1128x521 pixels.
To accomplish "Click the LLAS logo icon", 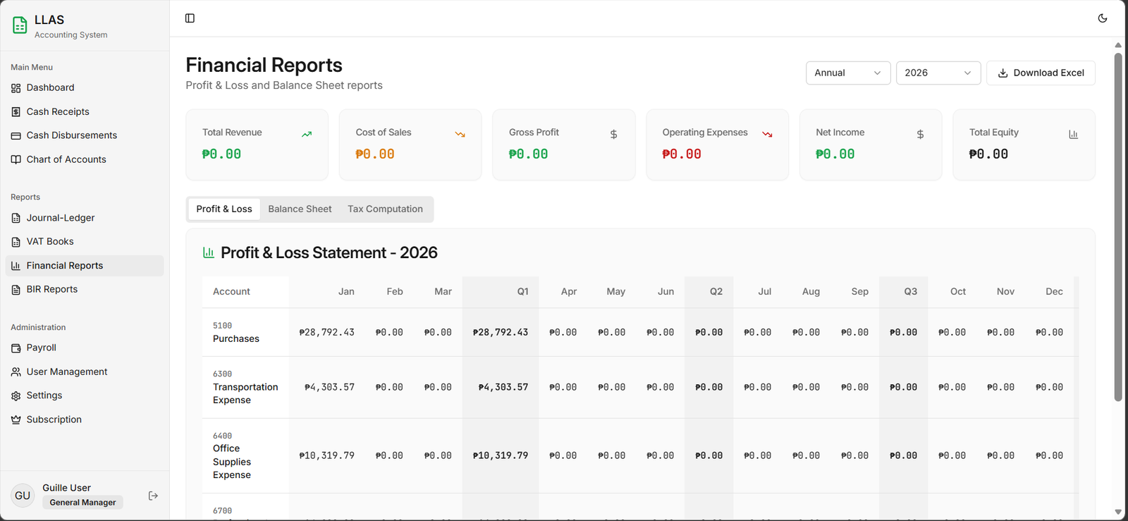I will (x=20, y=26).
